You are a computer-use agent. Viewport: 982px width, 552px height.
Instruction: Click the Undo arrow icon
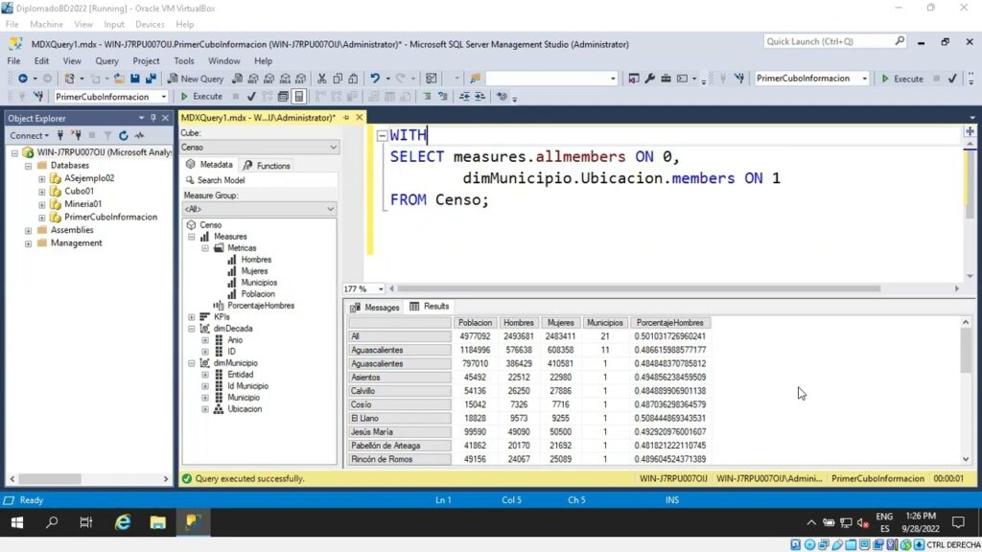click(375, 79)
